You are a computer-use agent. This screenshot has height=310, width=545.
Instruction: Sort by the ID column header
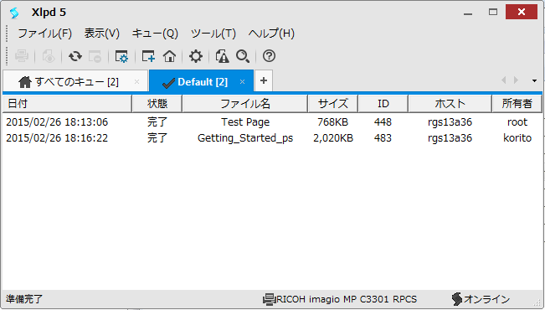(x=383, y=104)
